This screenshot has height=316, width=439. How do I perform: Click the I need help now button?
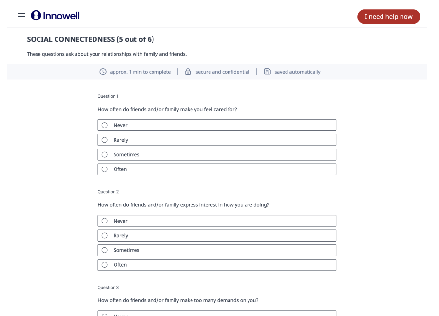point(388,17)
